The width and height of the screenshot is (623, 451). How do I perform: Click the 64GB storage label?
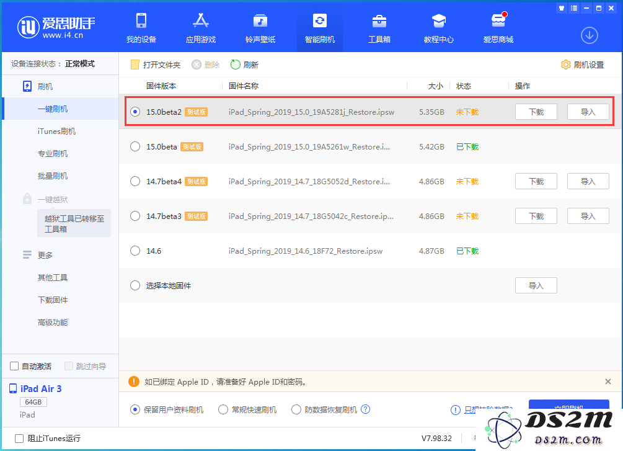pos(33,402)
